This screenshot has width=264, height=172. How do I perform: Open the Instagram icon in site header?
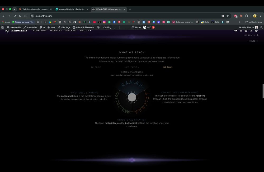coord(241,30)
